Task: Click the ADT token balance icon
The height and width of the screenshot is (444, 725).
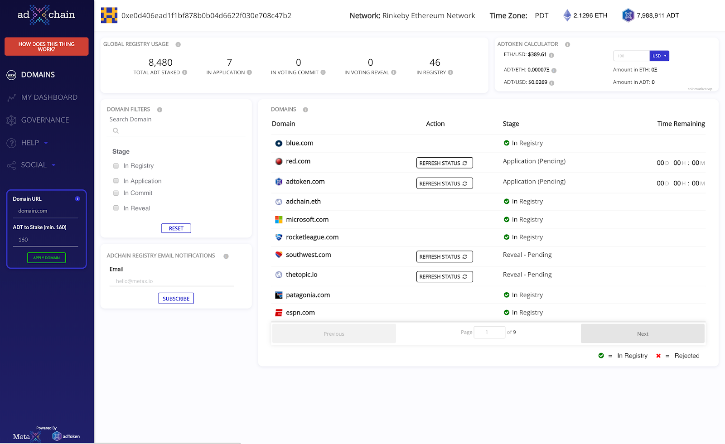Action: pos(628,15)
